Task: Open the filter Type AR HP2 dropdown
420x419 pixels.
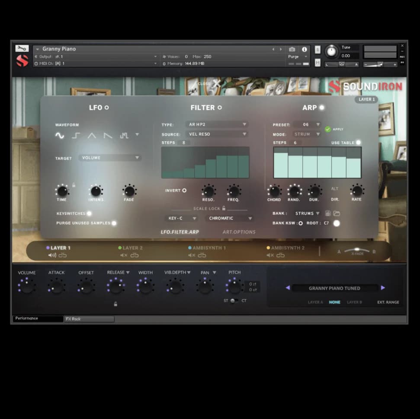Action: point(217,124)
